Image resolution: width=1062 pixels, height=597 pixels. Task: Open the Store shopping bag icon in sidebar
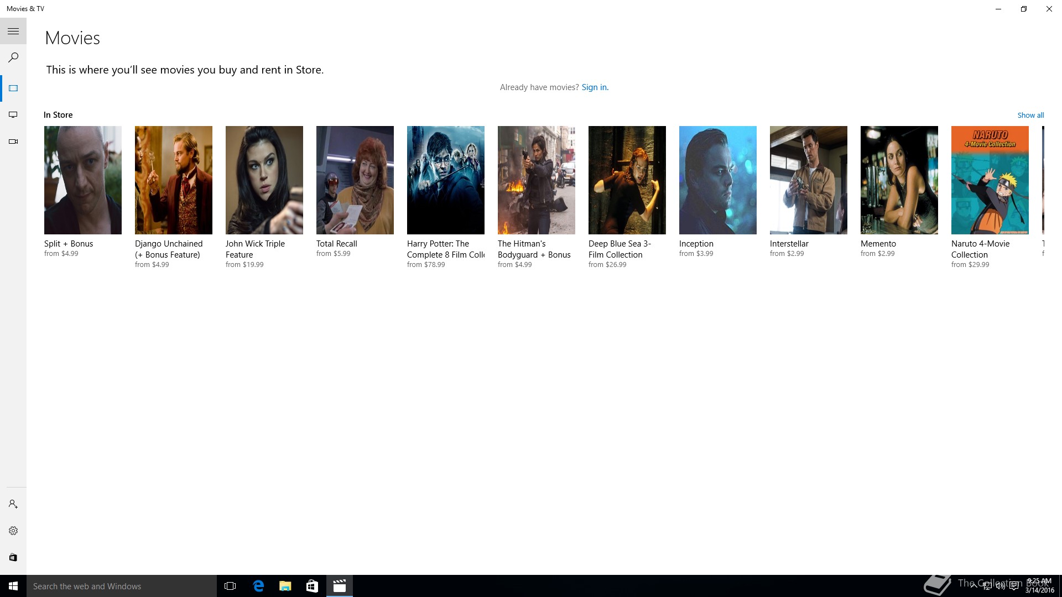pyautogui.click(x=13, y=557)
